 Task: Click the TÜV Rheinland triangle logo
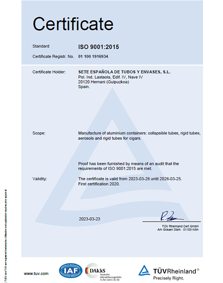point(144,270)
